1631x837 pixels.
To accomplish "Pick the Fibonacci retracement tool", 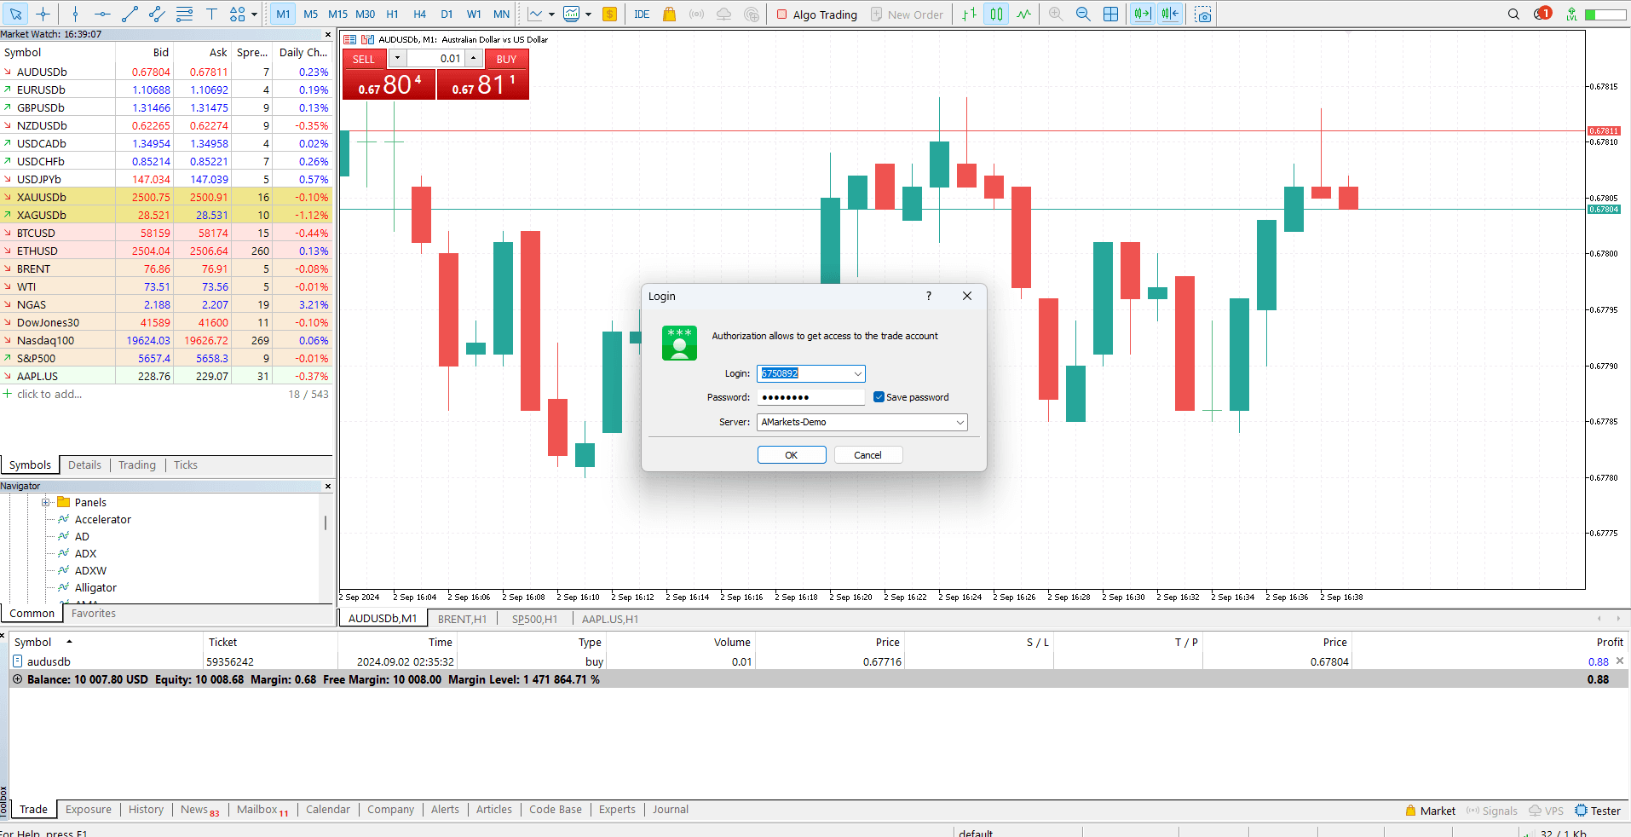I will (184, 14).
